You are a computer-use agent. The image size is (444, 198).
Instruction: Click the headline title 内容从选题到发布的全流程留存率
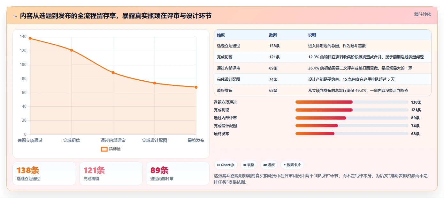click(x=115, y=16)
